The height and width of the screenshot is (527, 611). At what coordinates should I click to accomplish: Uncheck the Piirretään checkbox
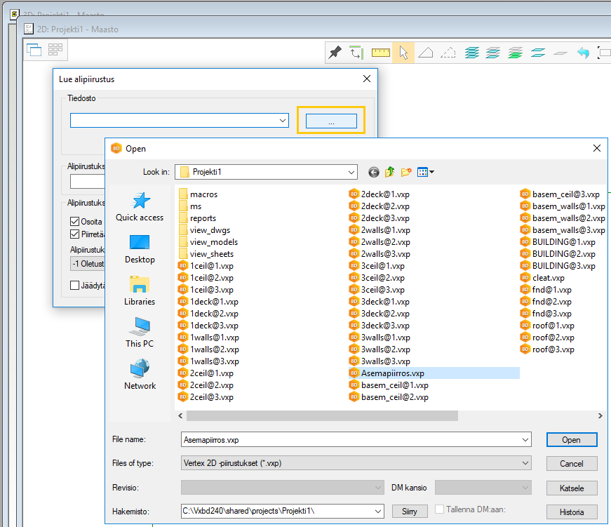[x=75, y=234]
